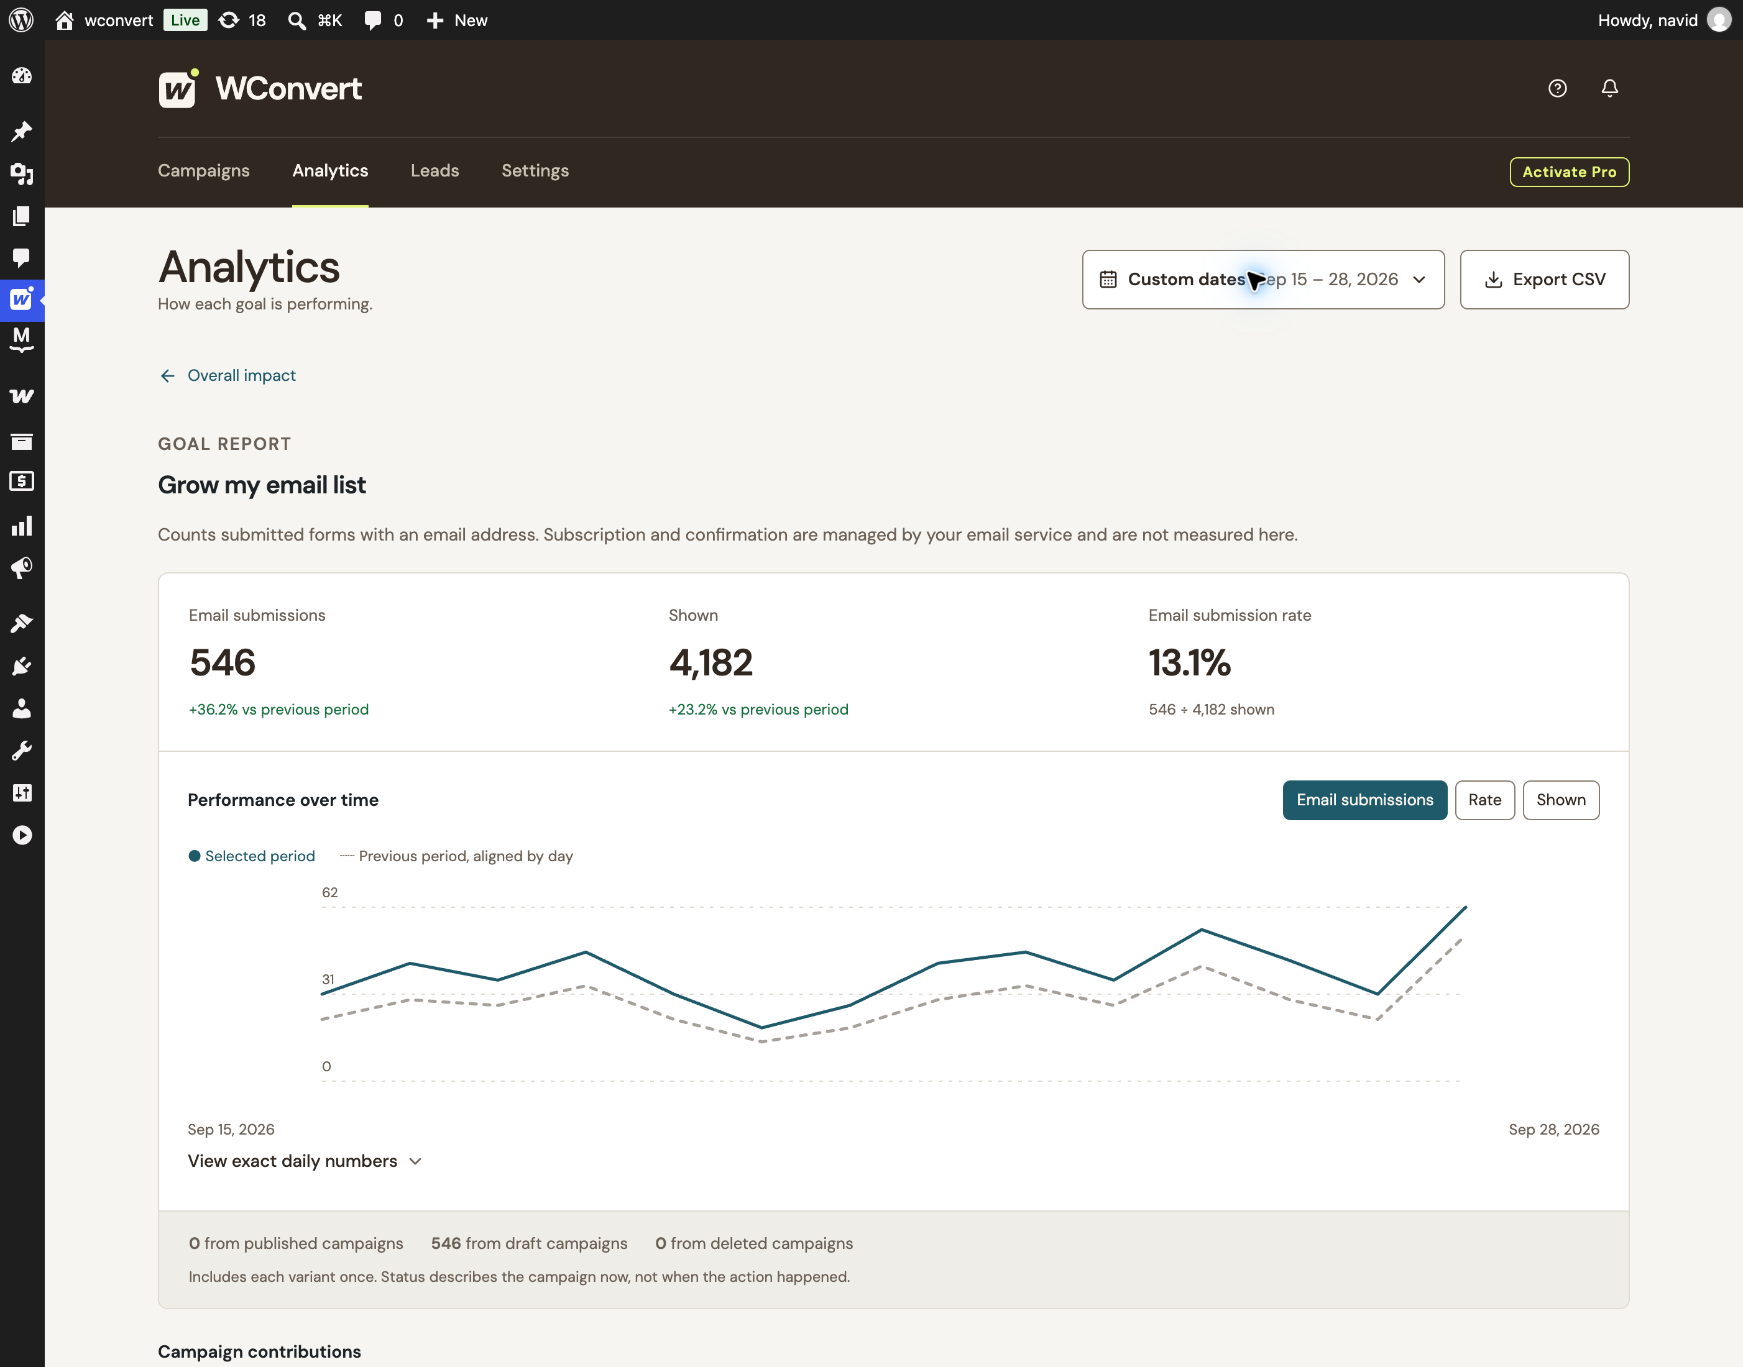Open the command palette search icon

pos(297,20)
